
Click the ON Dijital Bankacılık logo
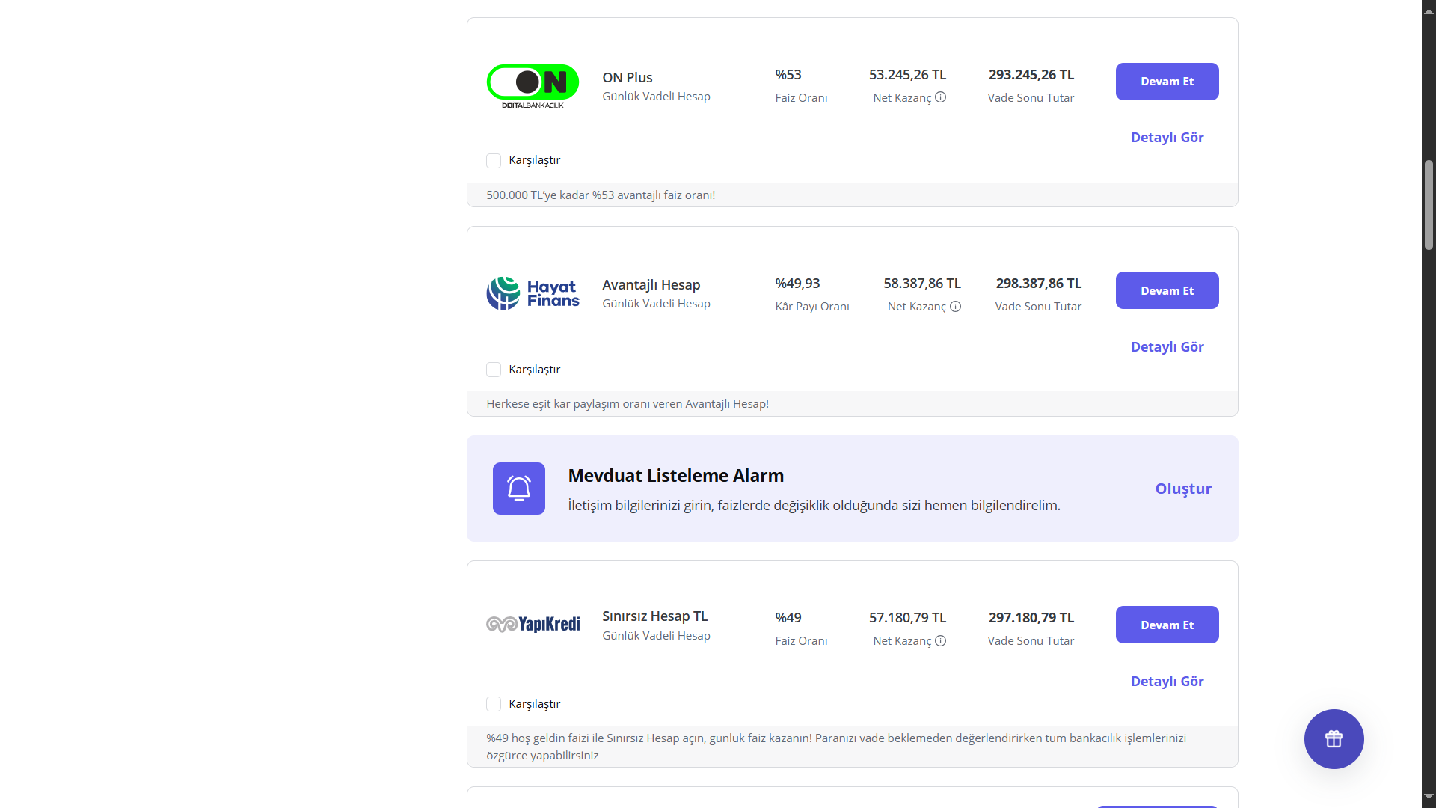point(533,86)
